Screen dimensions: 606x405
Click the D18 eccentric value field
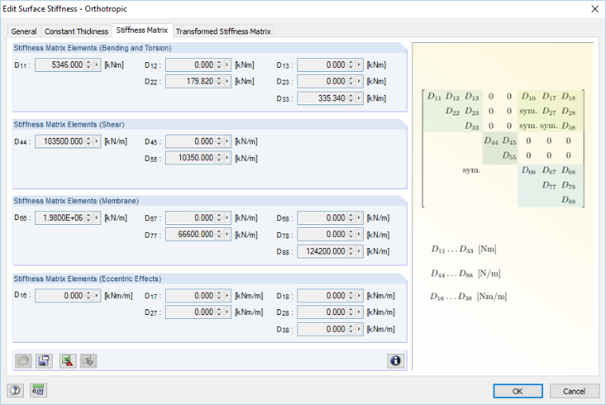[x=322, y=296]
